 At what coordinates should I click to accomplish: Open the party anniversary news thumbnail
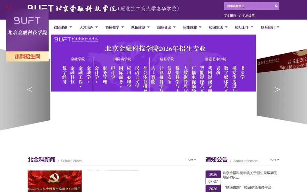[x=55, y=181]
